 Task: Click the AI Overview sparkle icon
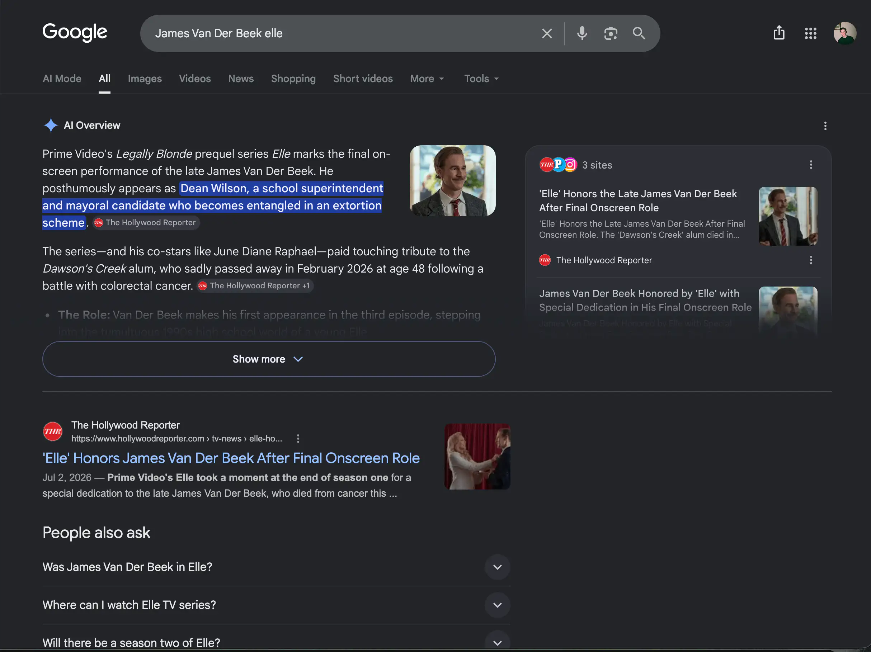coord(51,125)
